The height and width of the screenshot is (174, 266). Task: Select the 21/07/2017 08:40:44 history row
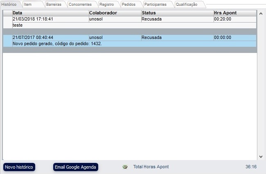click(x=50, y=38)
